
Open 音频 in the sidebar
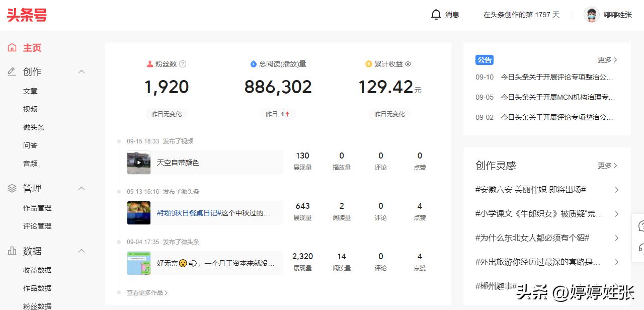click(x=30, y=164)
